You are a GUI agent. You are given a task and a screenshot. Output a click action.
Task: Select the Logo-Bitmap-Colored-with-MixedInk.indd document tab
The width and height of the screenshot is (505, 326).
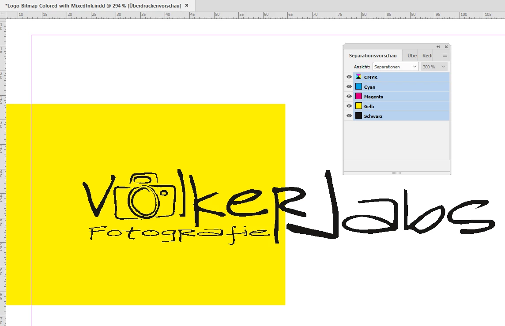(x=93, y=6)
